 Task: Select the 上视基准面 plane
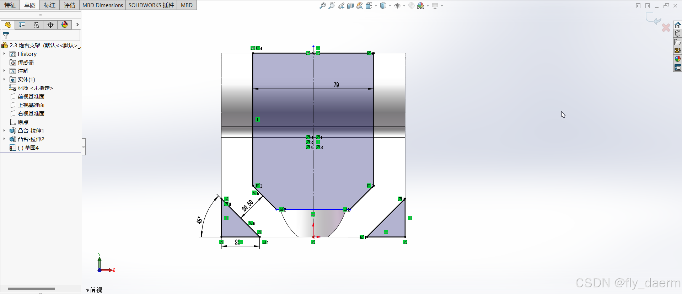point(27,105)
